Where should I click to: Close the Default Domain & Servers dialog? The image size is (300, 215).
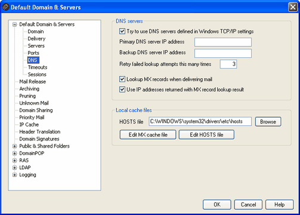[293, 7]
